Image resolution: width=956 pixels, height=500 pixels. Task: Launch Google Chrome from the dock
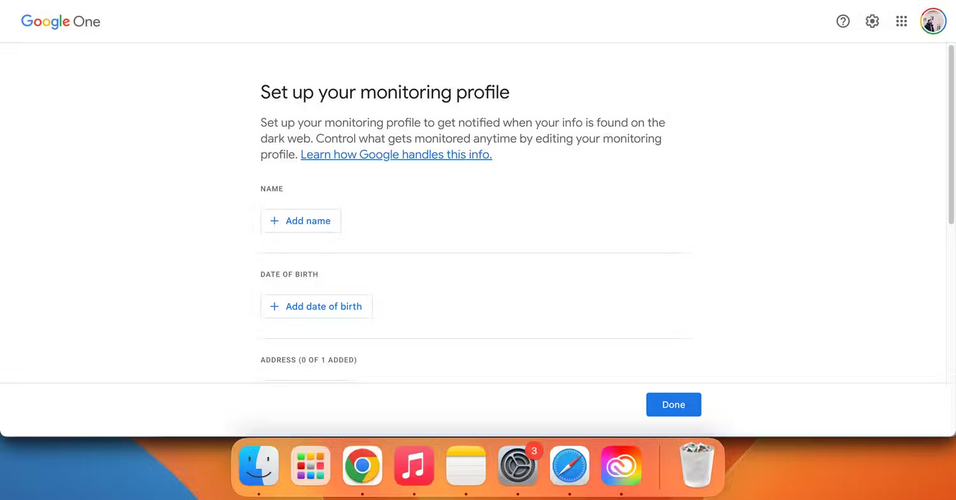pyautogui.click(x=362, y=466)
